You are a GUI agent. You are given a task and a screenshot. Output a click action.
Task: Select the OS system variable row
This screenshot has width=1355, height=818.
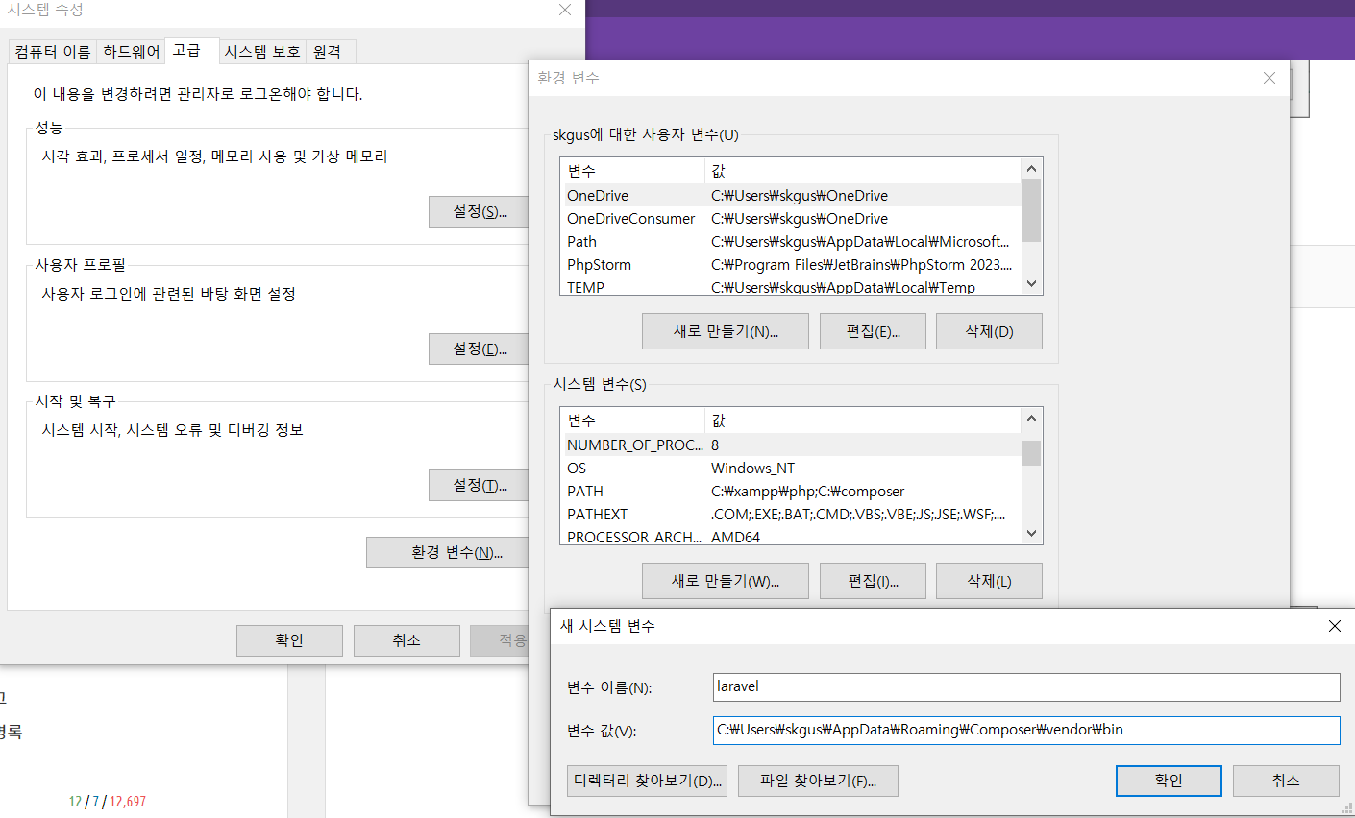790,468
